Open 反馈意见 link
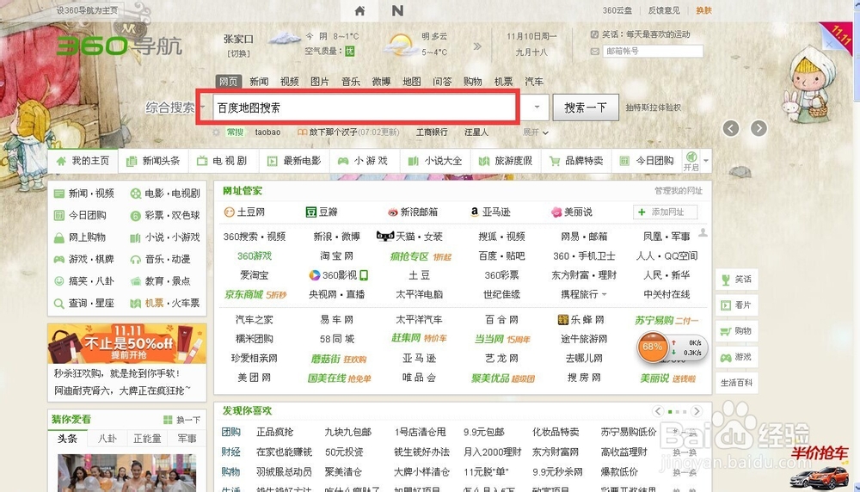This screenshot has width=860, height=492. [x=664, y=10]
